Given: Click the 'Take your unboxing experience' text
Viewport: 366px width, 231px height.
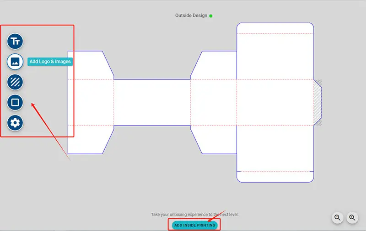Looking at the screenshot, I should point(195,215).
